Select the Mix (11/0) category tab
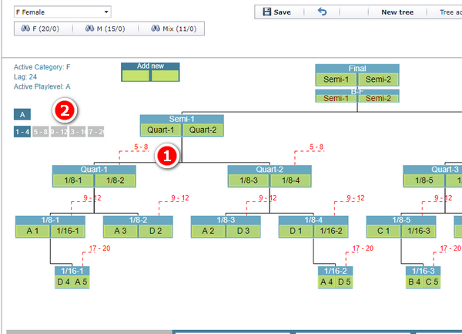 point(174,29)
